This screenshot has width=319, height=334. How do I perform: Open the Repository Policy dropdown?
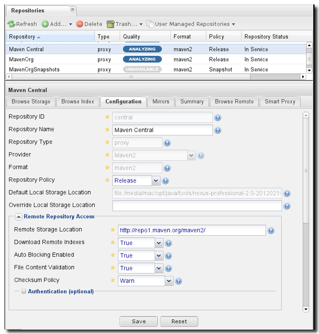pos(156,180)
